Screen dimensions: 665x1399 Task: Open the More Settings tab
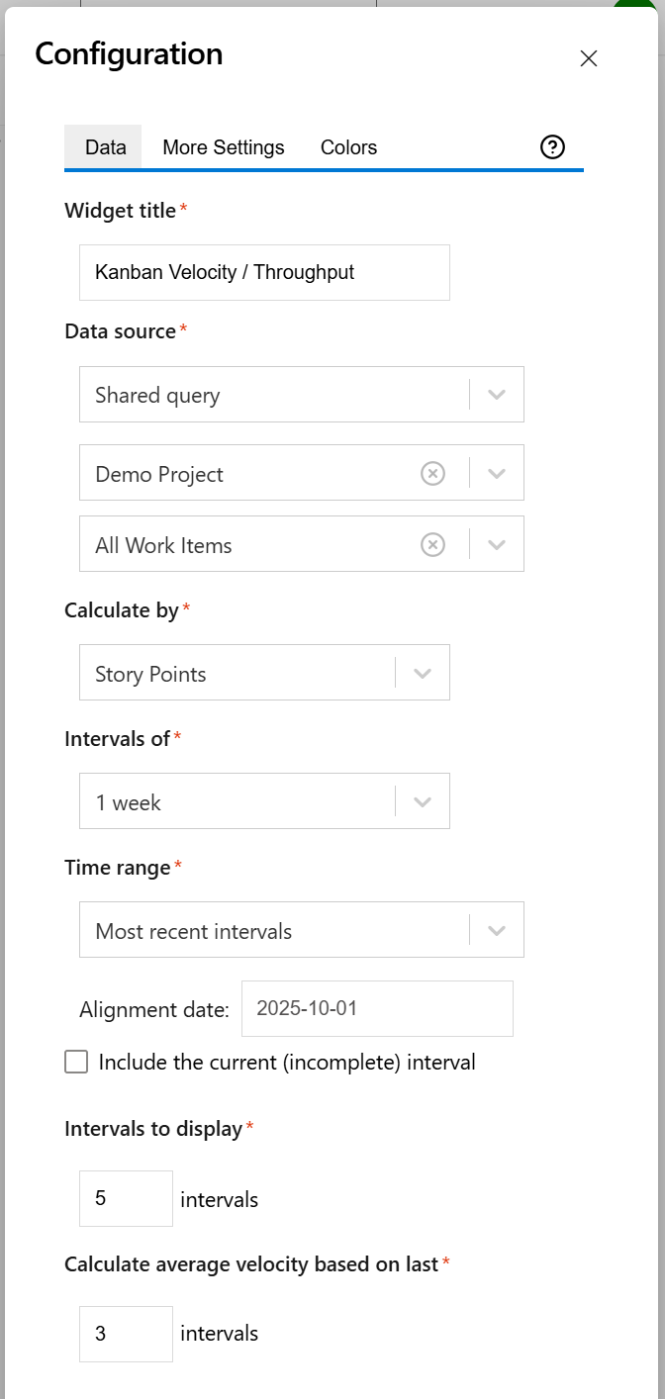tap(224, 147)
